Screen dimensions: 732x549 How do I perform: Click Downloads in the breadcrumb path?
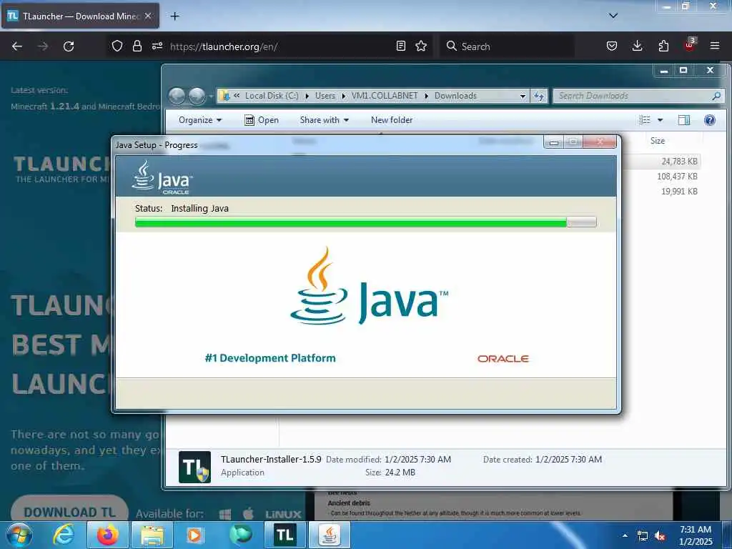pos(455,96)
